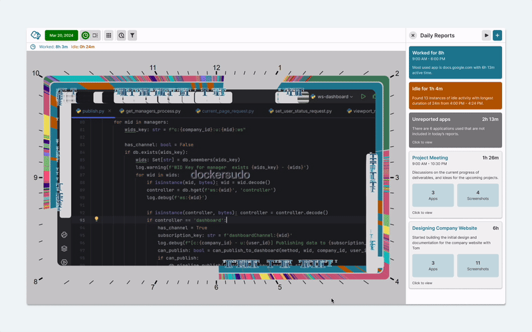Open the layers sidebar icon in IDE
Viewport: 532px width, 332px height.
64,248
